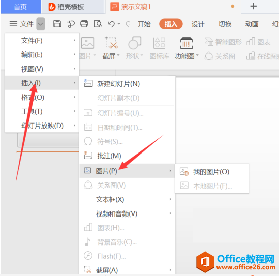Switch to the 演示文稿1 document tab

(x=173, y=7)
